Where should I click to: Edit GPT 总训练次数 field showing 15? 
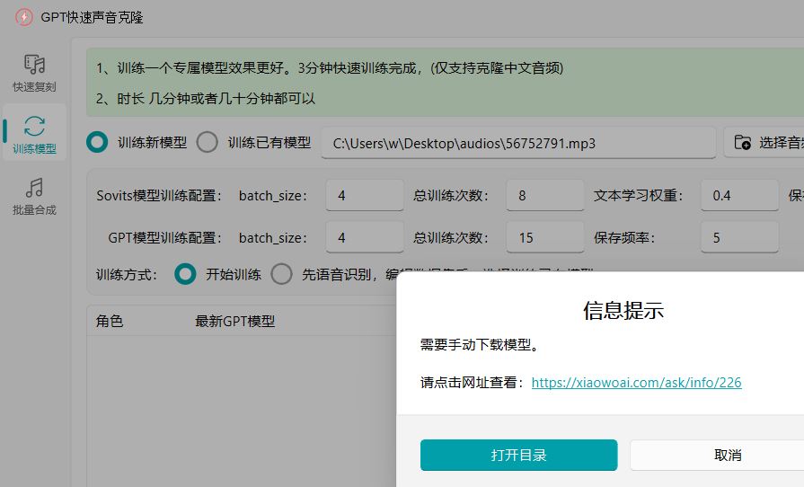(x=544, y=237)
